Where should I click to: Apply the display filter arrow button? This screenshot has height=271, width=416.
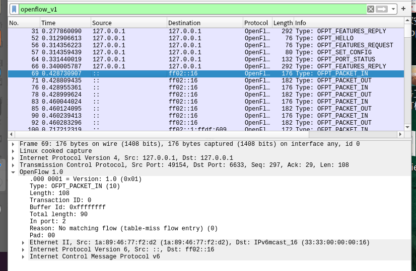[x=382, y=9]
